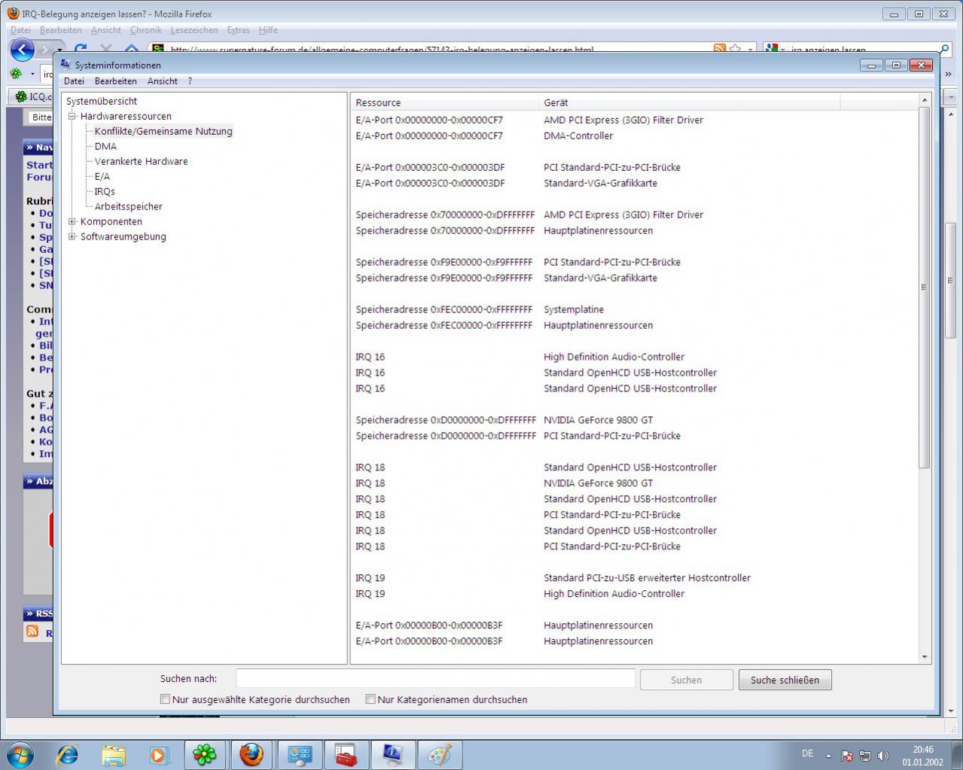Screen dimensions: 963x770
Task: Select E/A tree item
Action: 102,176
